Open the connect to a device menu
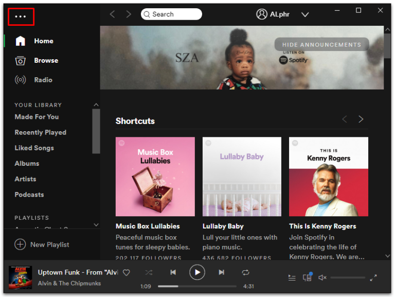Image resolution: width=395 pixels, height=297 pixels. tap(308, 277)
